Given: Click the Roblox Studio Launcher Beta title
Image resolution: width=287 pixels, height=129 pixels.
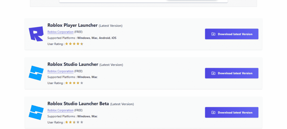Looking at the screenshot, I should point(78,104).
